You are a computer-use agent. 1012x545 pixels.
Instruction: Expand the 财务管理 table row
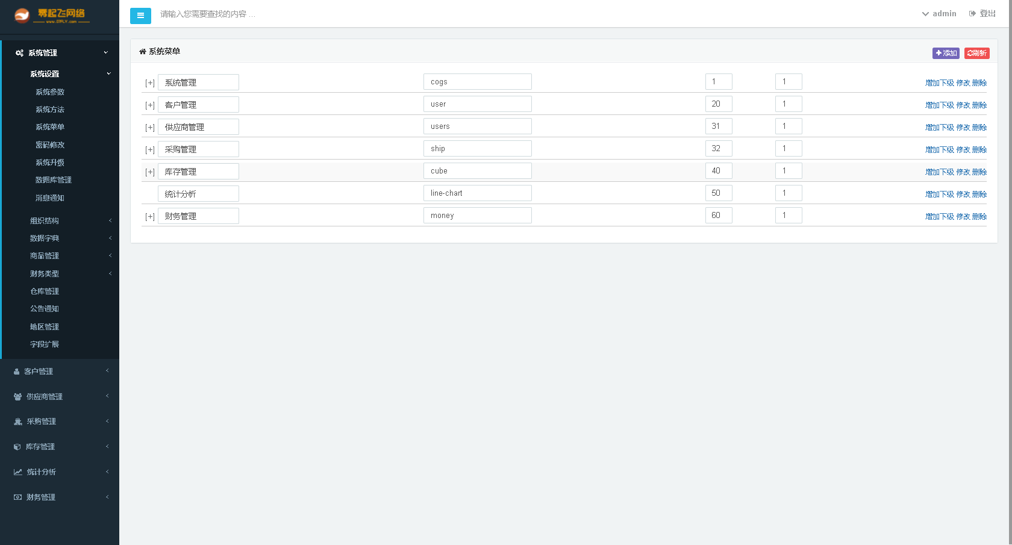point(150,217)
